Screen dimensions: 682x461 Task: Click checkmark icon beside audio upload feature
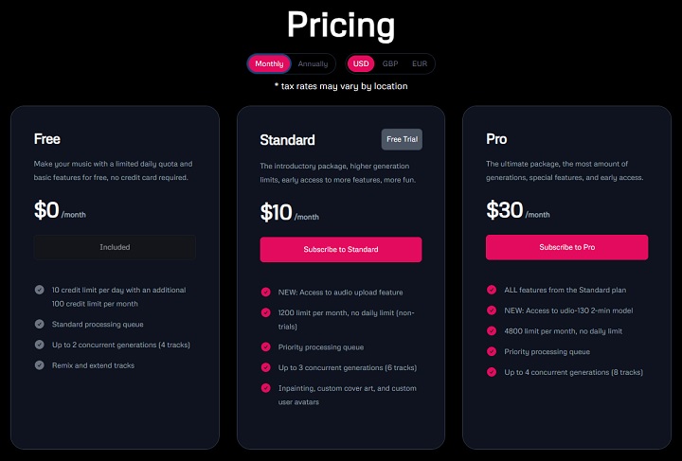pos(265,291)
